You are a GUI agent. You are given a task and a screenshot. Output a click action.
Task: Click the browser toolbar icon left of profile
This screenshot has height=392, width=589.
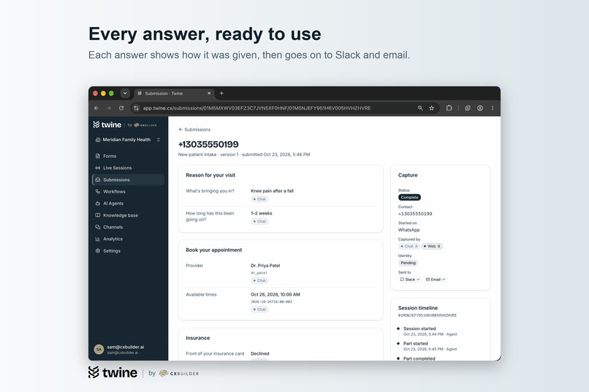tap(468, 108)
